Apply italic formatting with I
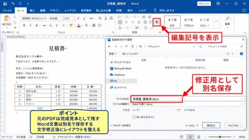Viewport: 249px width, 140px height. coord(30,25)
